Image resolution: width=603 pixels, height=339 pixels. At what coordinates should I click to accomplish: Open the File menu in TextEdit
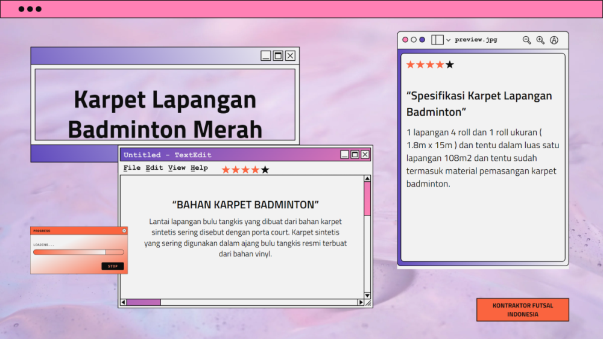pos(132,168)
